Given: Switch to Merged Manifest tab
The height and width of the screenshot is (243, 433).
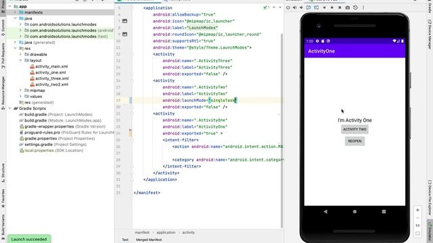Looking at the screenshot, I should (149, 240).
